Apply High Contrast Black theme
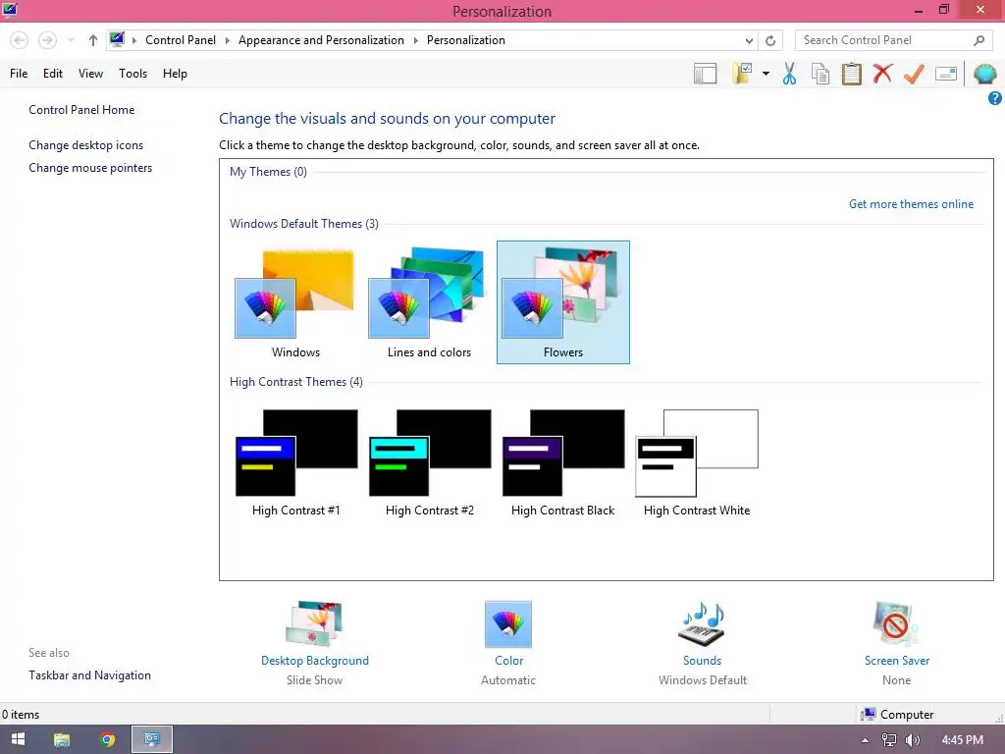 click(562, 461)
